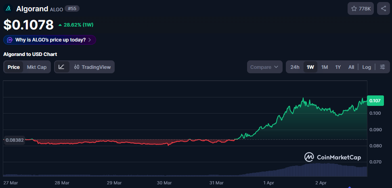Set chart range to 24h
The width and height of the screenshot is (392, 188).
coord(295,67)
